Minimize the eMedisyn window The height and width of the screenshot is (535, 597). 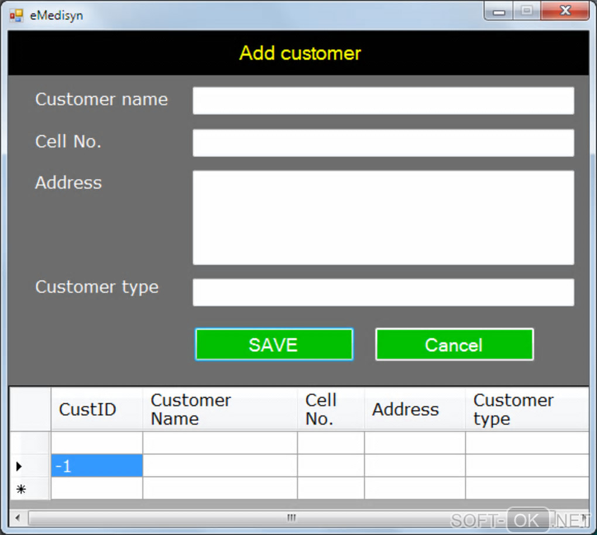pyautogui.click(x=499, y=11)
